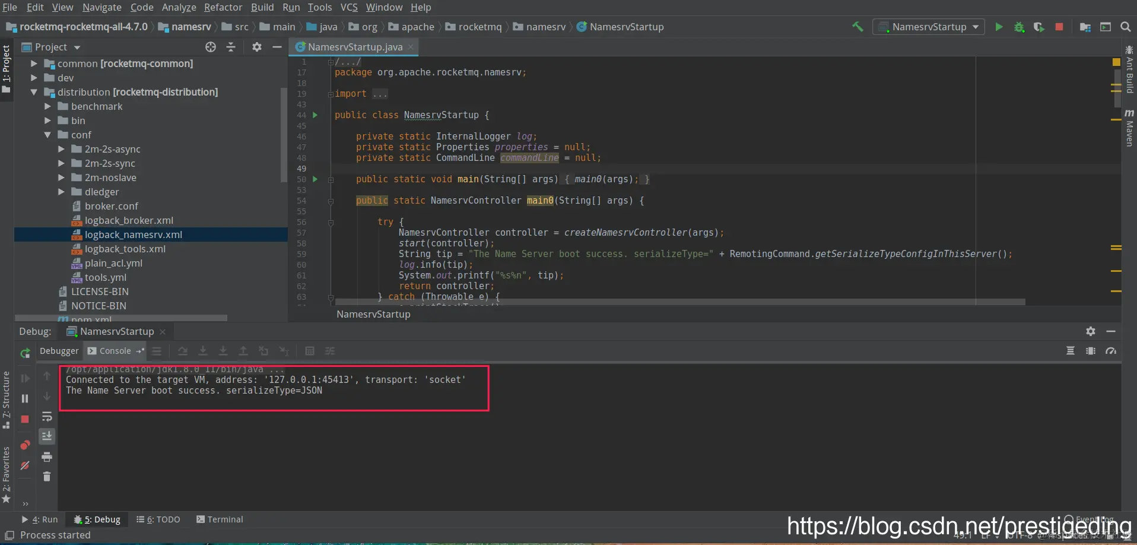Open the VCS menu
Image resolution: width=1137 pixels, height=545 pixels.
click(349, 7)
